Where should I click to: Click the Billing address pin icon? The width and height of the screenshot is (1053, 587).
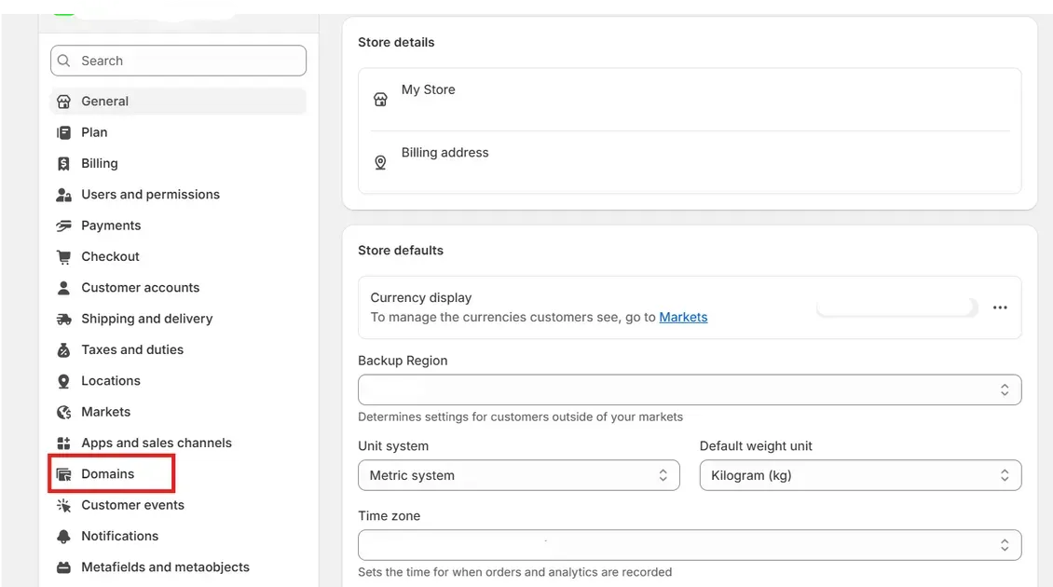tap(380, 163)
